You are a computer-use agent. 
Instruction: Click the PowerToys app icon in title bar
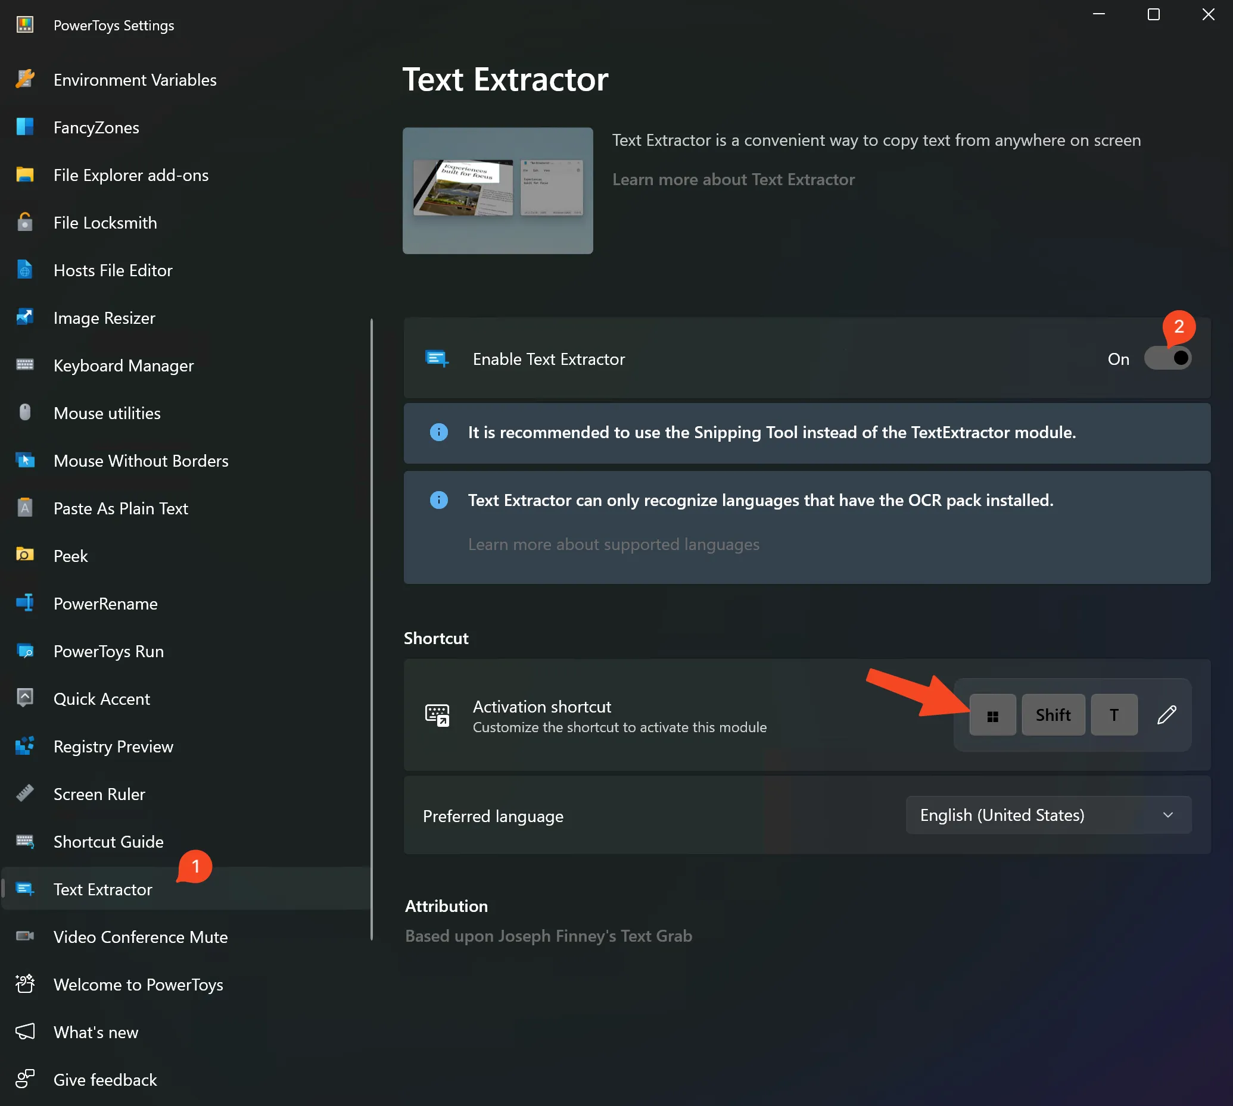click(25, 25)
